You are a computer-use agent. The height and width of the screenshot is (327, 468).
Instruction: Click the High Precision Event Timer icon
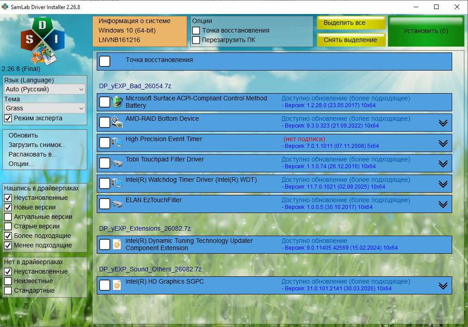117,142
